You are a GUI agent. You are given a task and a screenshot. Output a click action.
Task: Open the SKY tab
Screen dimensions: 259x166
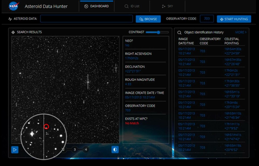(x=167, y=6)
